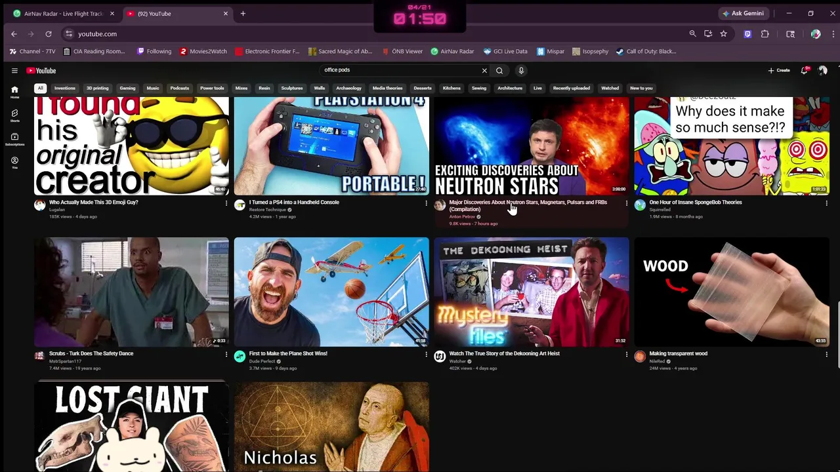This screenshot has height=472, width=840.
Task: Bookmark this page with the star icon
Action: pos(723,33)
